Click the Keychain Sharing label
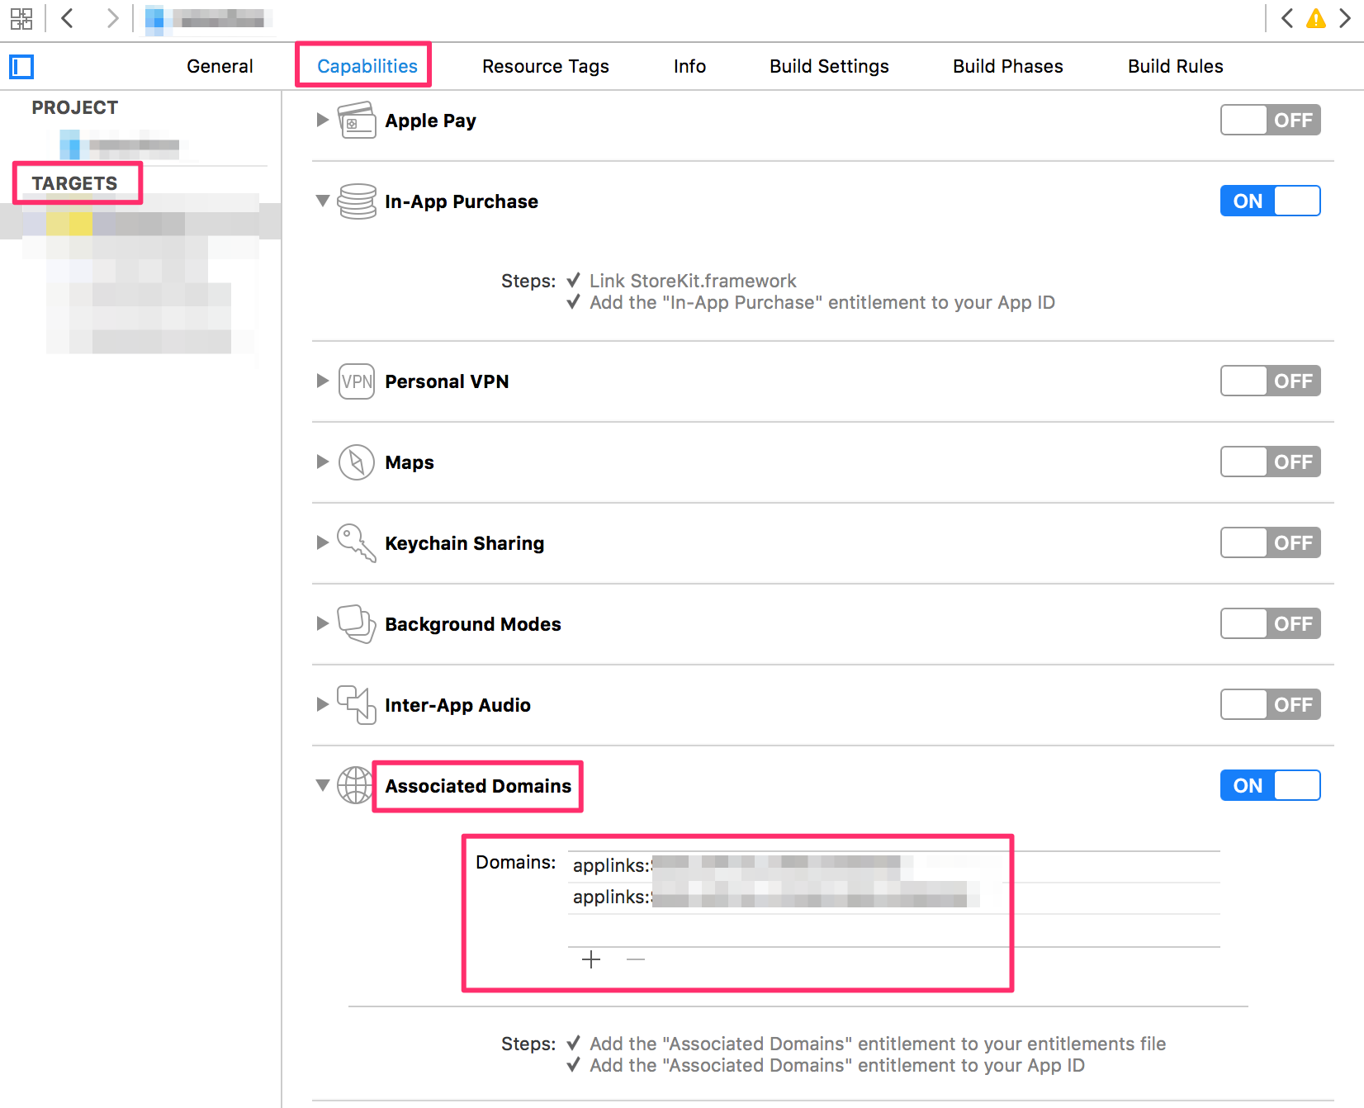Image resolution: width=1364 pixels, height=1108 pixels. (x=465, y=543)
